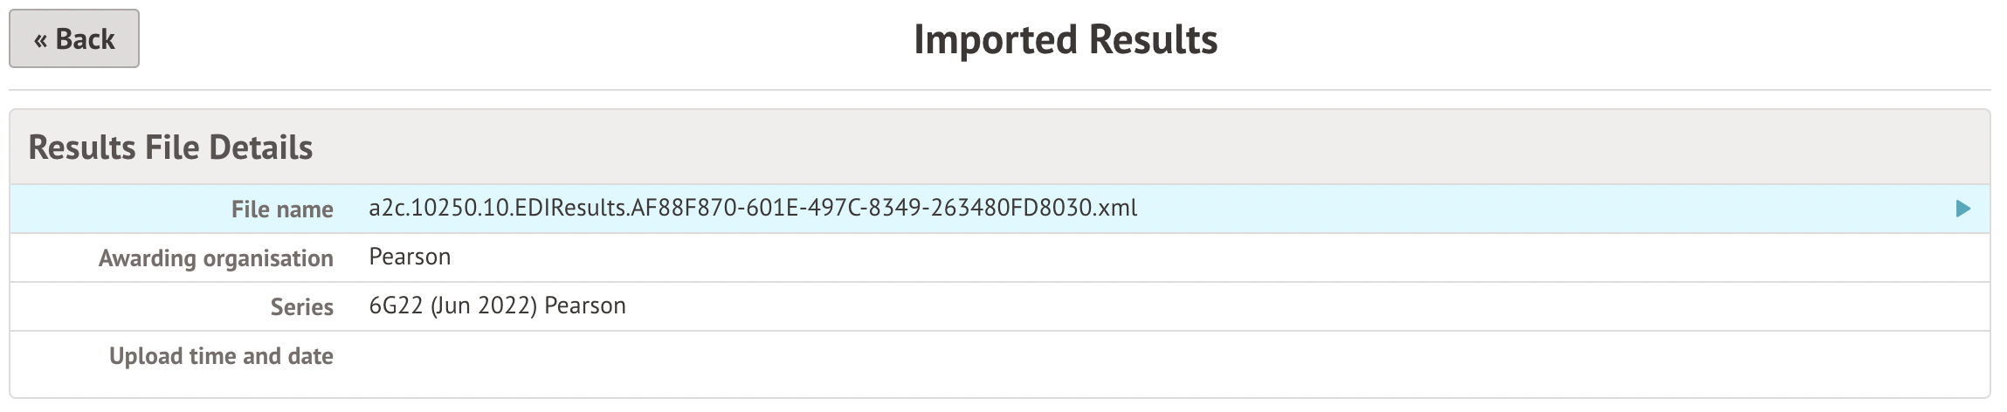Click the word "Pearson" under Awarding organisation
Viewport: 2007px width, 412px height.
[410, 257]
